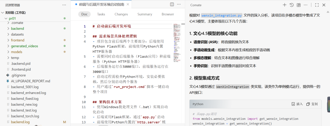This screenshot has height=126, width=330.
Task: Click the insert icon in the Python code block
Action: point(293,104)
